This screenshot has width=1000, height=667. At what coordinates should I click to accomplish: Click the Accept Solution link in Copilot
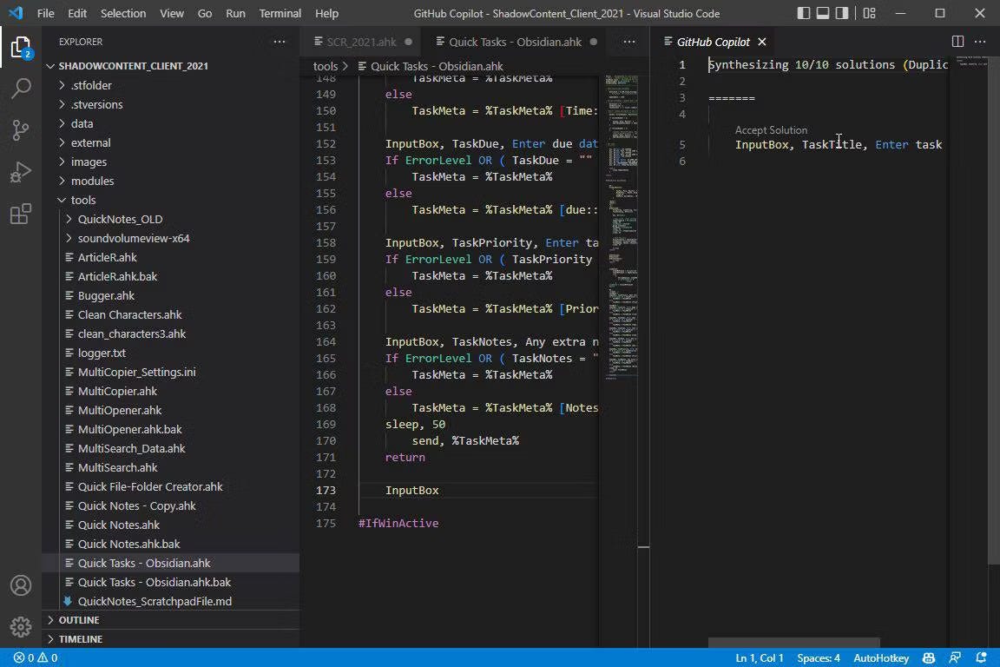771,129
